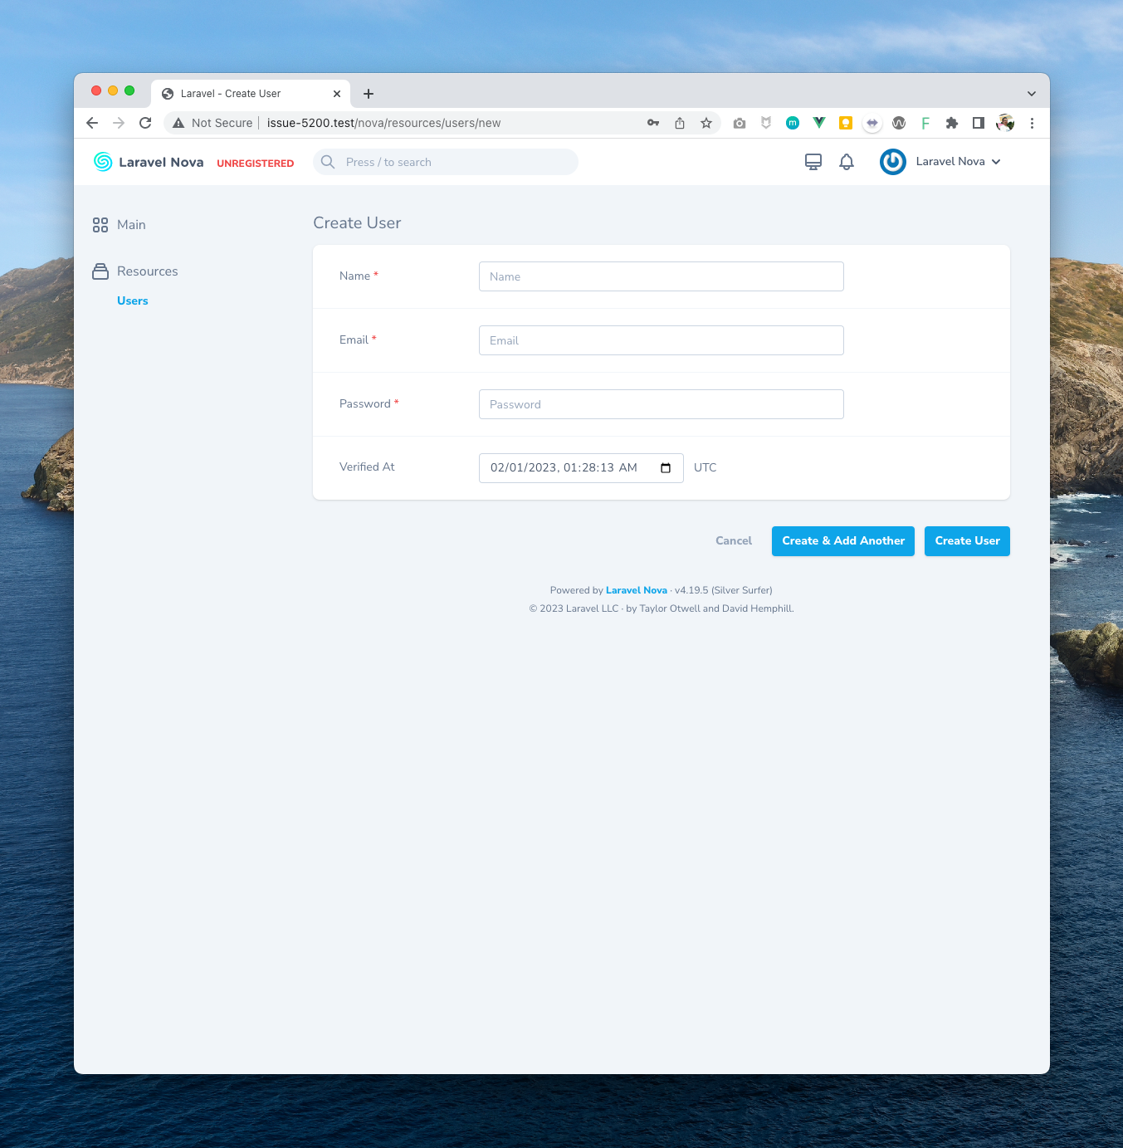Click the Create User button
The width and height of the screenshot is (1123, 1148).
pyautogui.click(x=967, y=540)
